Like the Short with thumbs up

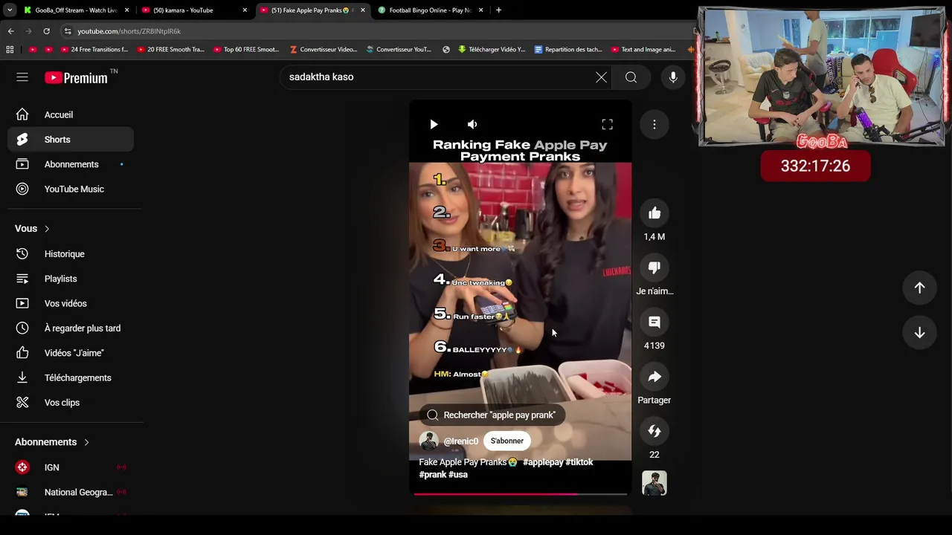pyautogui.click(x=654, y=213)
